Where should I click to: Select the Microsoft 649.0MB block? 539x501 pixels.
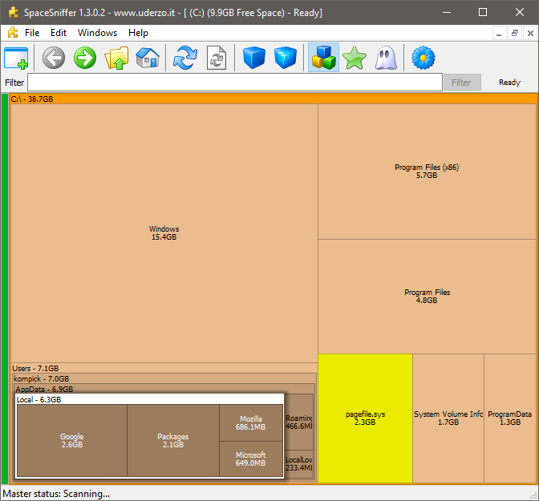[250, 459]
